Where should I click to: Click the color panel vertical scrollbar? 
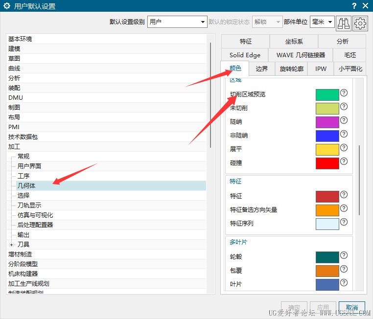click(x=359, y=180)
